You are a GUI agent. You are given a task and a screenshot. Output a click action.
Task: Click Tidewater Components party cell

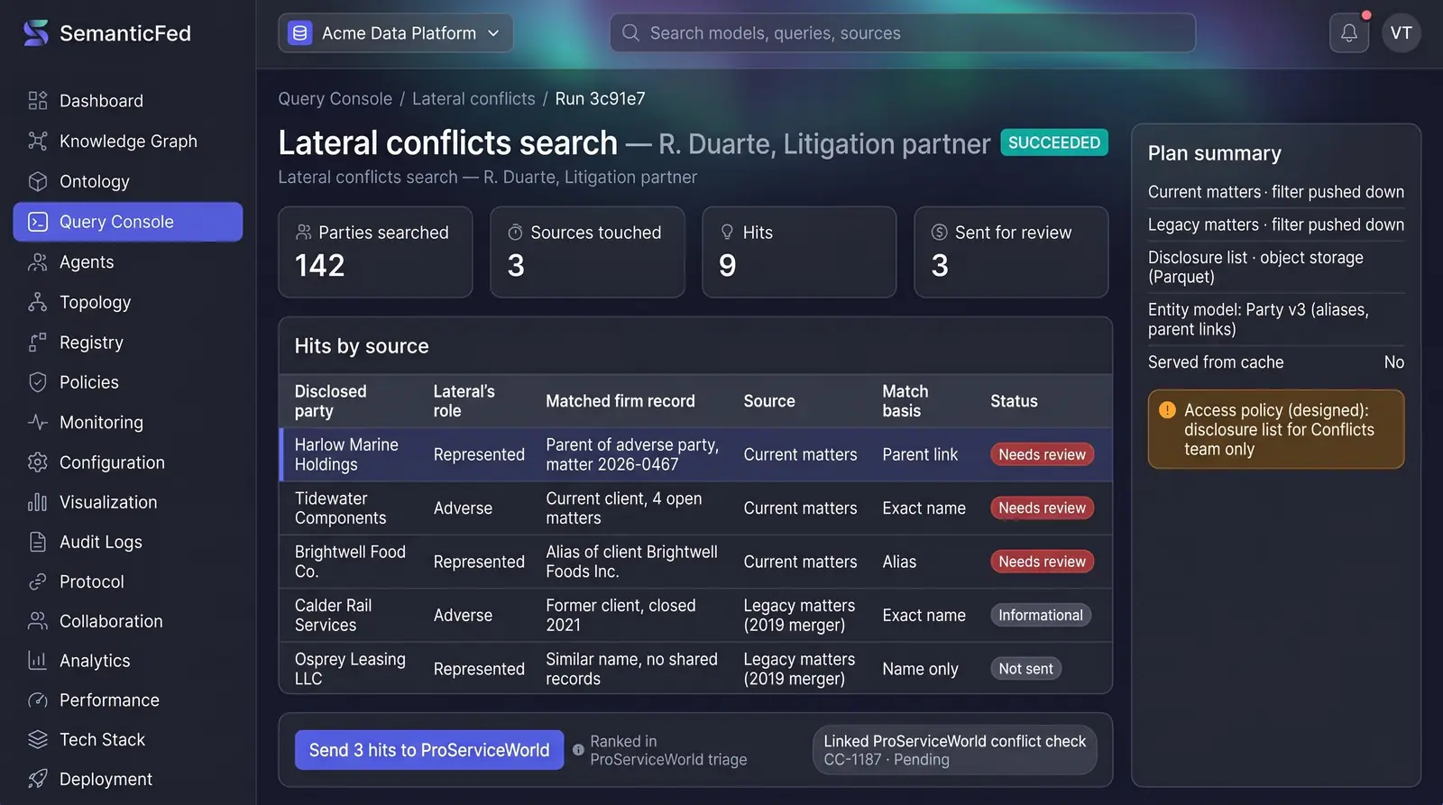point(340,508)
